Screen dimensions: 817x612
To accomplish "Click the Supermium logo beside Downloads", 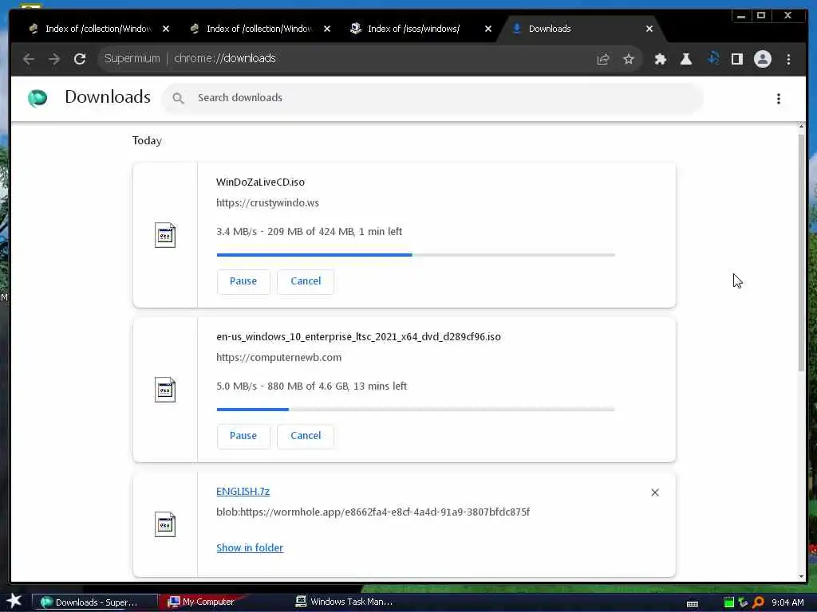I will [x=37, y=98].
